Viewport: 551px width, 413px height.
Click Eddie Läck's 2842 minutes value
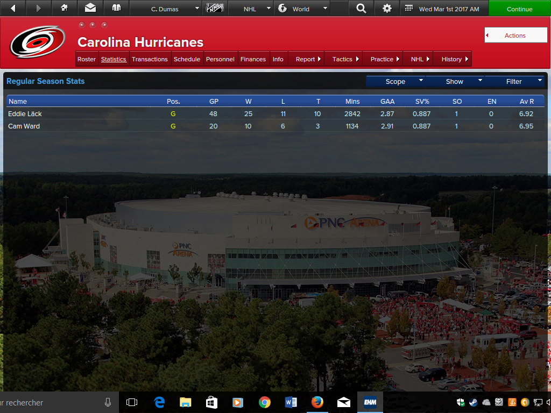352,114
